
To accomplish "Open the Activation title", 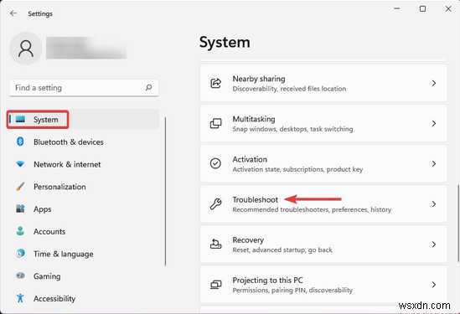I will tap(250, 159).
